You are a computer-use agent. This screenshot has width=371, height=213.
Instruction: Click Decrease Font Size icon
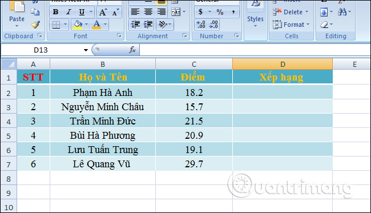click(115, 12)
